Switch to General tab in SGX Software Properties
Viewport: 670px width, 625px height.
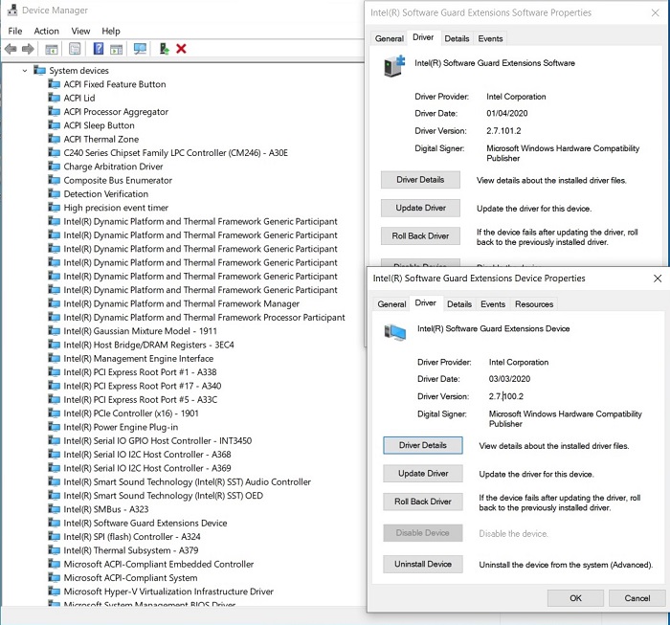tap(389, 38)
